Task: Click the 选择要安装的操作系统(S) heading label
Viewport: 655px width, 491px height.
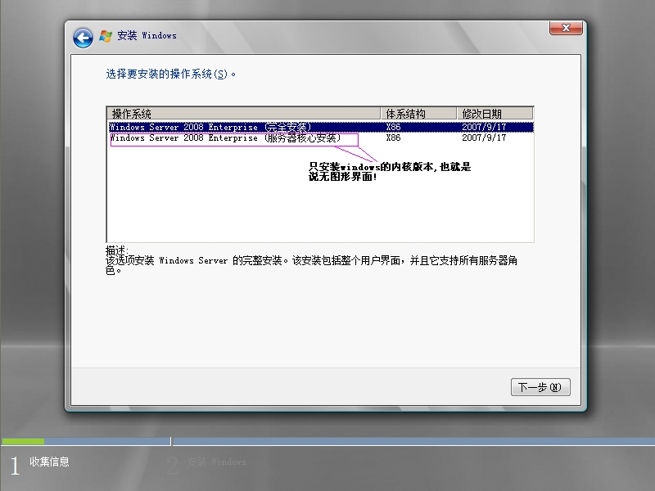Action: [x=170, y=74]
